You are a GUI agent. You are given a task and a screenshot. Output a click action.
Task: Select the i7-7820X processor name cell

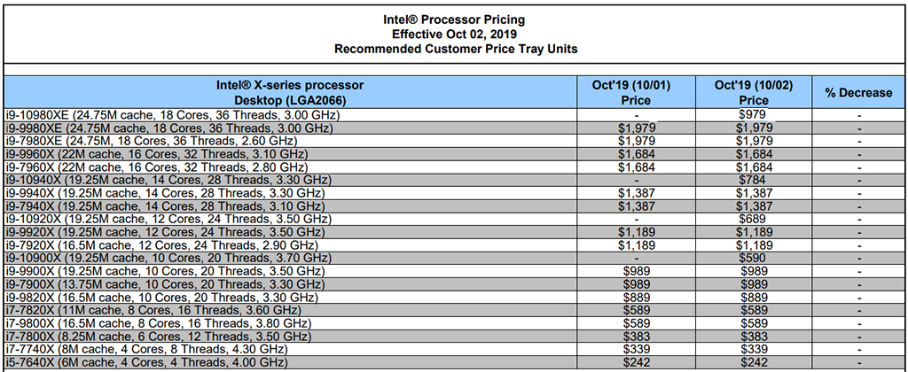[x=147, y=308]
